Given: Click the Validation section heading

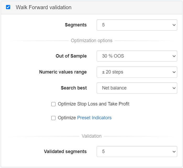Looking at the screenshot, I should tap(92, 136).
